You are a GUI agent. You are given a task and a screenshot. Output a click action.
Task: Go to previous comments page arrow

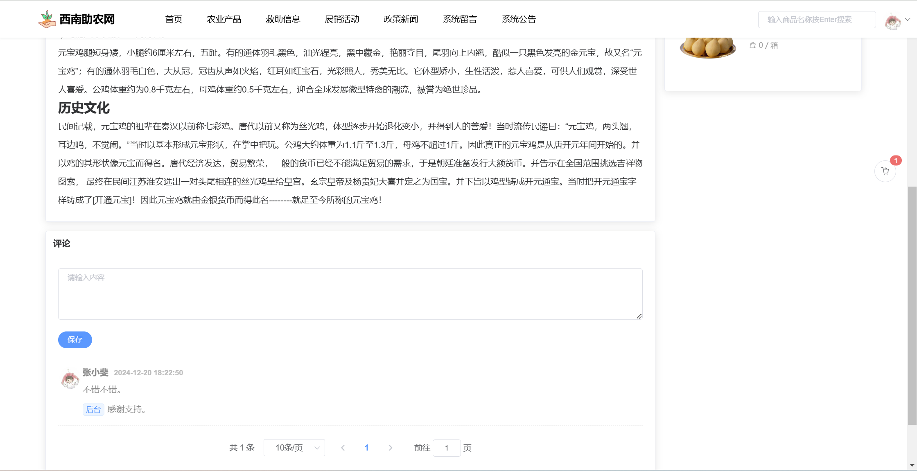click(343, 448)
